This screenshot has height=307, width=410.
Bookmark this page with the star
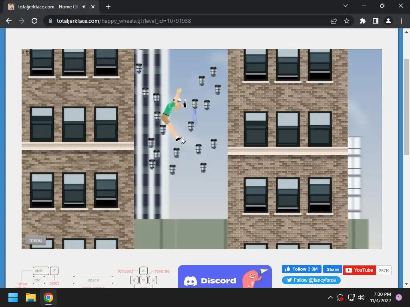pyautogui.click(x=347, y=21)
